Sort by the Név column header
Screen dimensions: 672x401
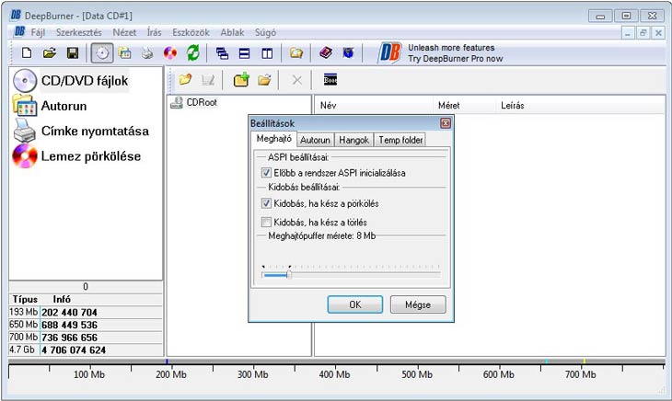374,105
